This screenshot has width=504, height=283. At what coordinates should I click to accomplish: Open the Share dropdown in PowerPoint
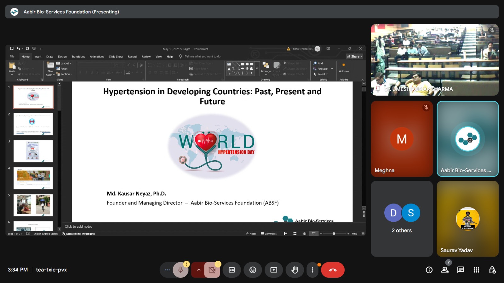tap(355, 56)
